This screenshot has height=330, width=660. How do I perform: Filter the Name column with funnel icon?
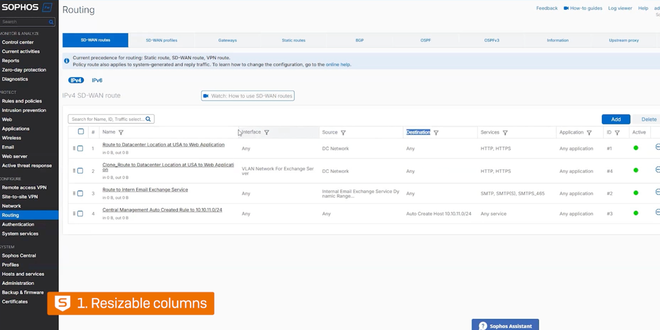121,132
